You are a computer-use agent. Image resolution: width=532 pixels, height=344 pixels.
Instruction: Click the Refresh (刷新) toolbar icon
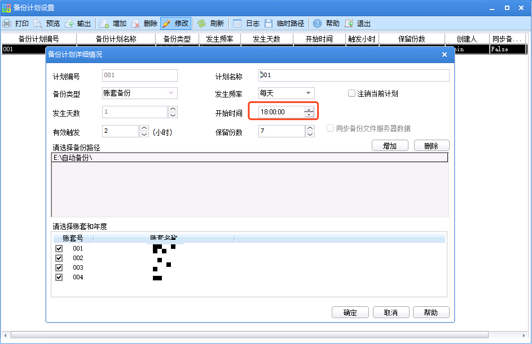click(201, 24)
